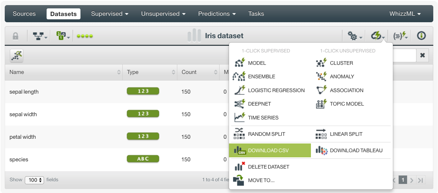438x193 pixels.
Task: Clear the search box with the X button
Action: [x=422, y=55]
